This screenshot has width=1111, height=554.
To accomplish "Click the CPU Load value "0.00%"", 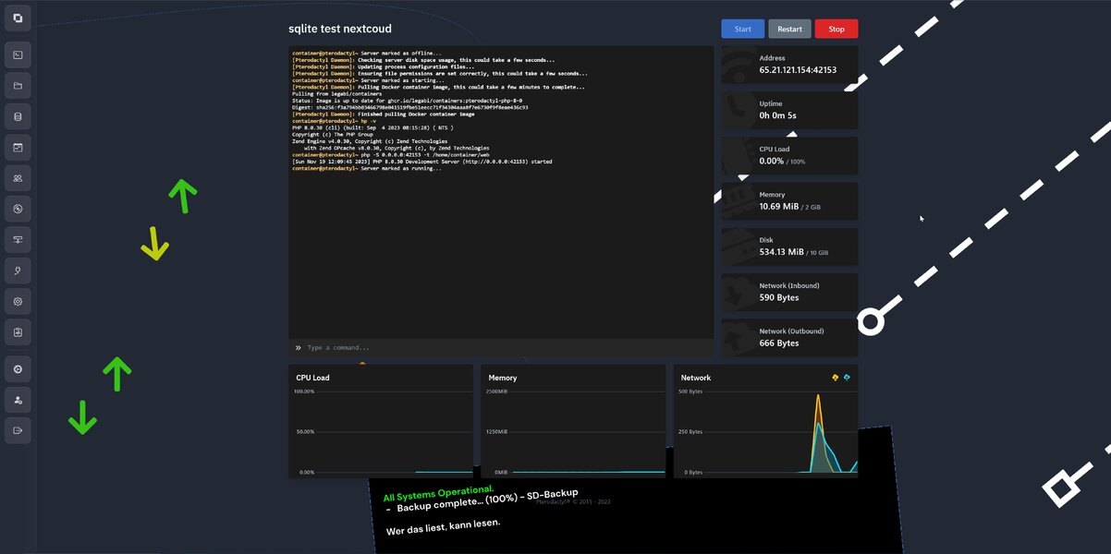I will [x=772, y=161].
